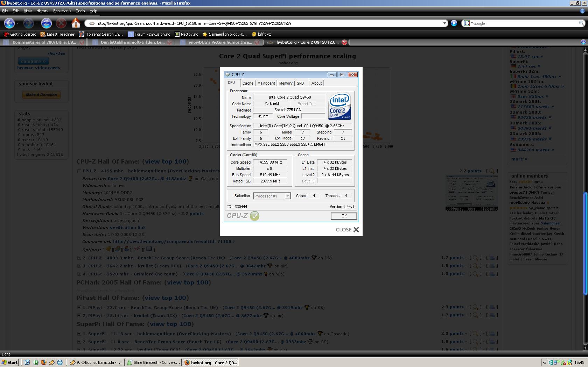
Task: Click table icon on 3642.2 mhz row
Action: [x=492, y=266]
